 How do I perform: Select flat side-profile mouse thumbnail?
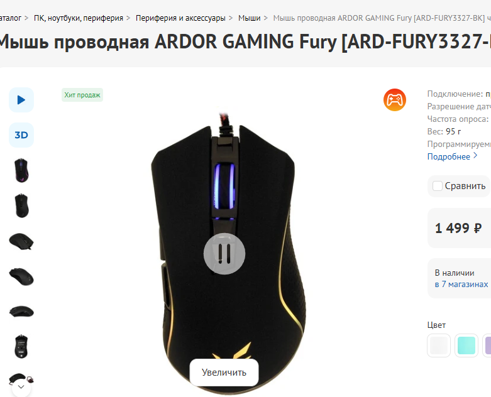[21, 312]
